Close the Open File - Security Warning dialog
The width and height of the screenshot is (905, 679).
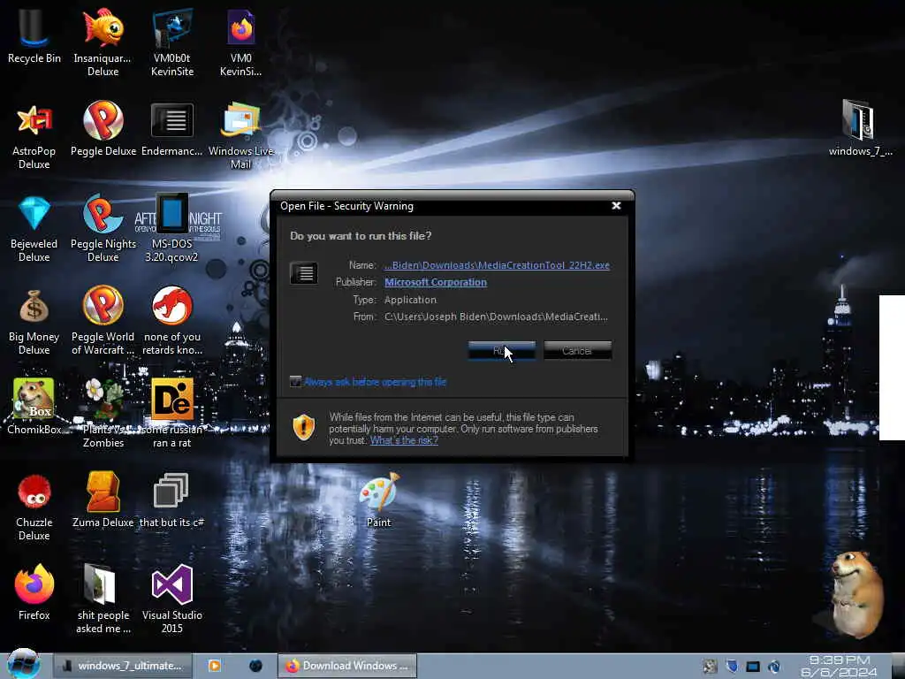click(616, 206)
